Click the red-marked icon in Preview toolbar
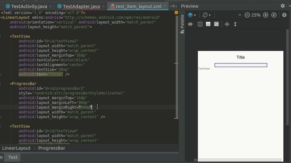 tap(216, 24)
